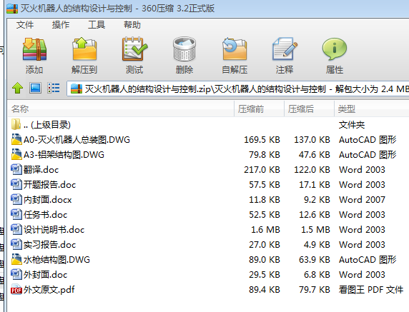This screenshot has width=409, height=312.
Task: Click the 89.4 KB size value
Action: [x=265, y=290]
